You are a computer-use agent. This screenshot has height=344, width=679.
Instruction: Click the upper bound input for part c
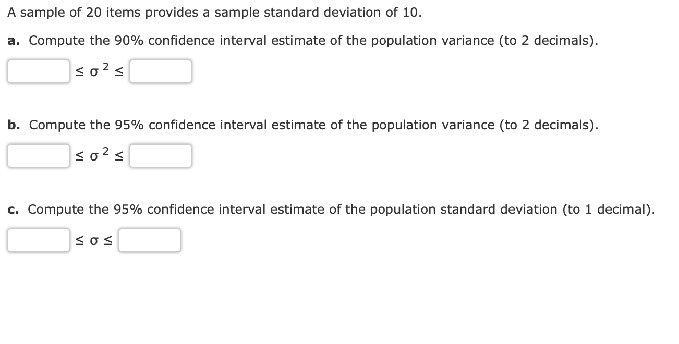pyautogui.click(x=149, y=240)
